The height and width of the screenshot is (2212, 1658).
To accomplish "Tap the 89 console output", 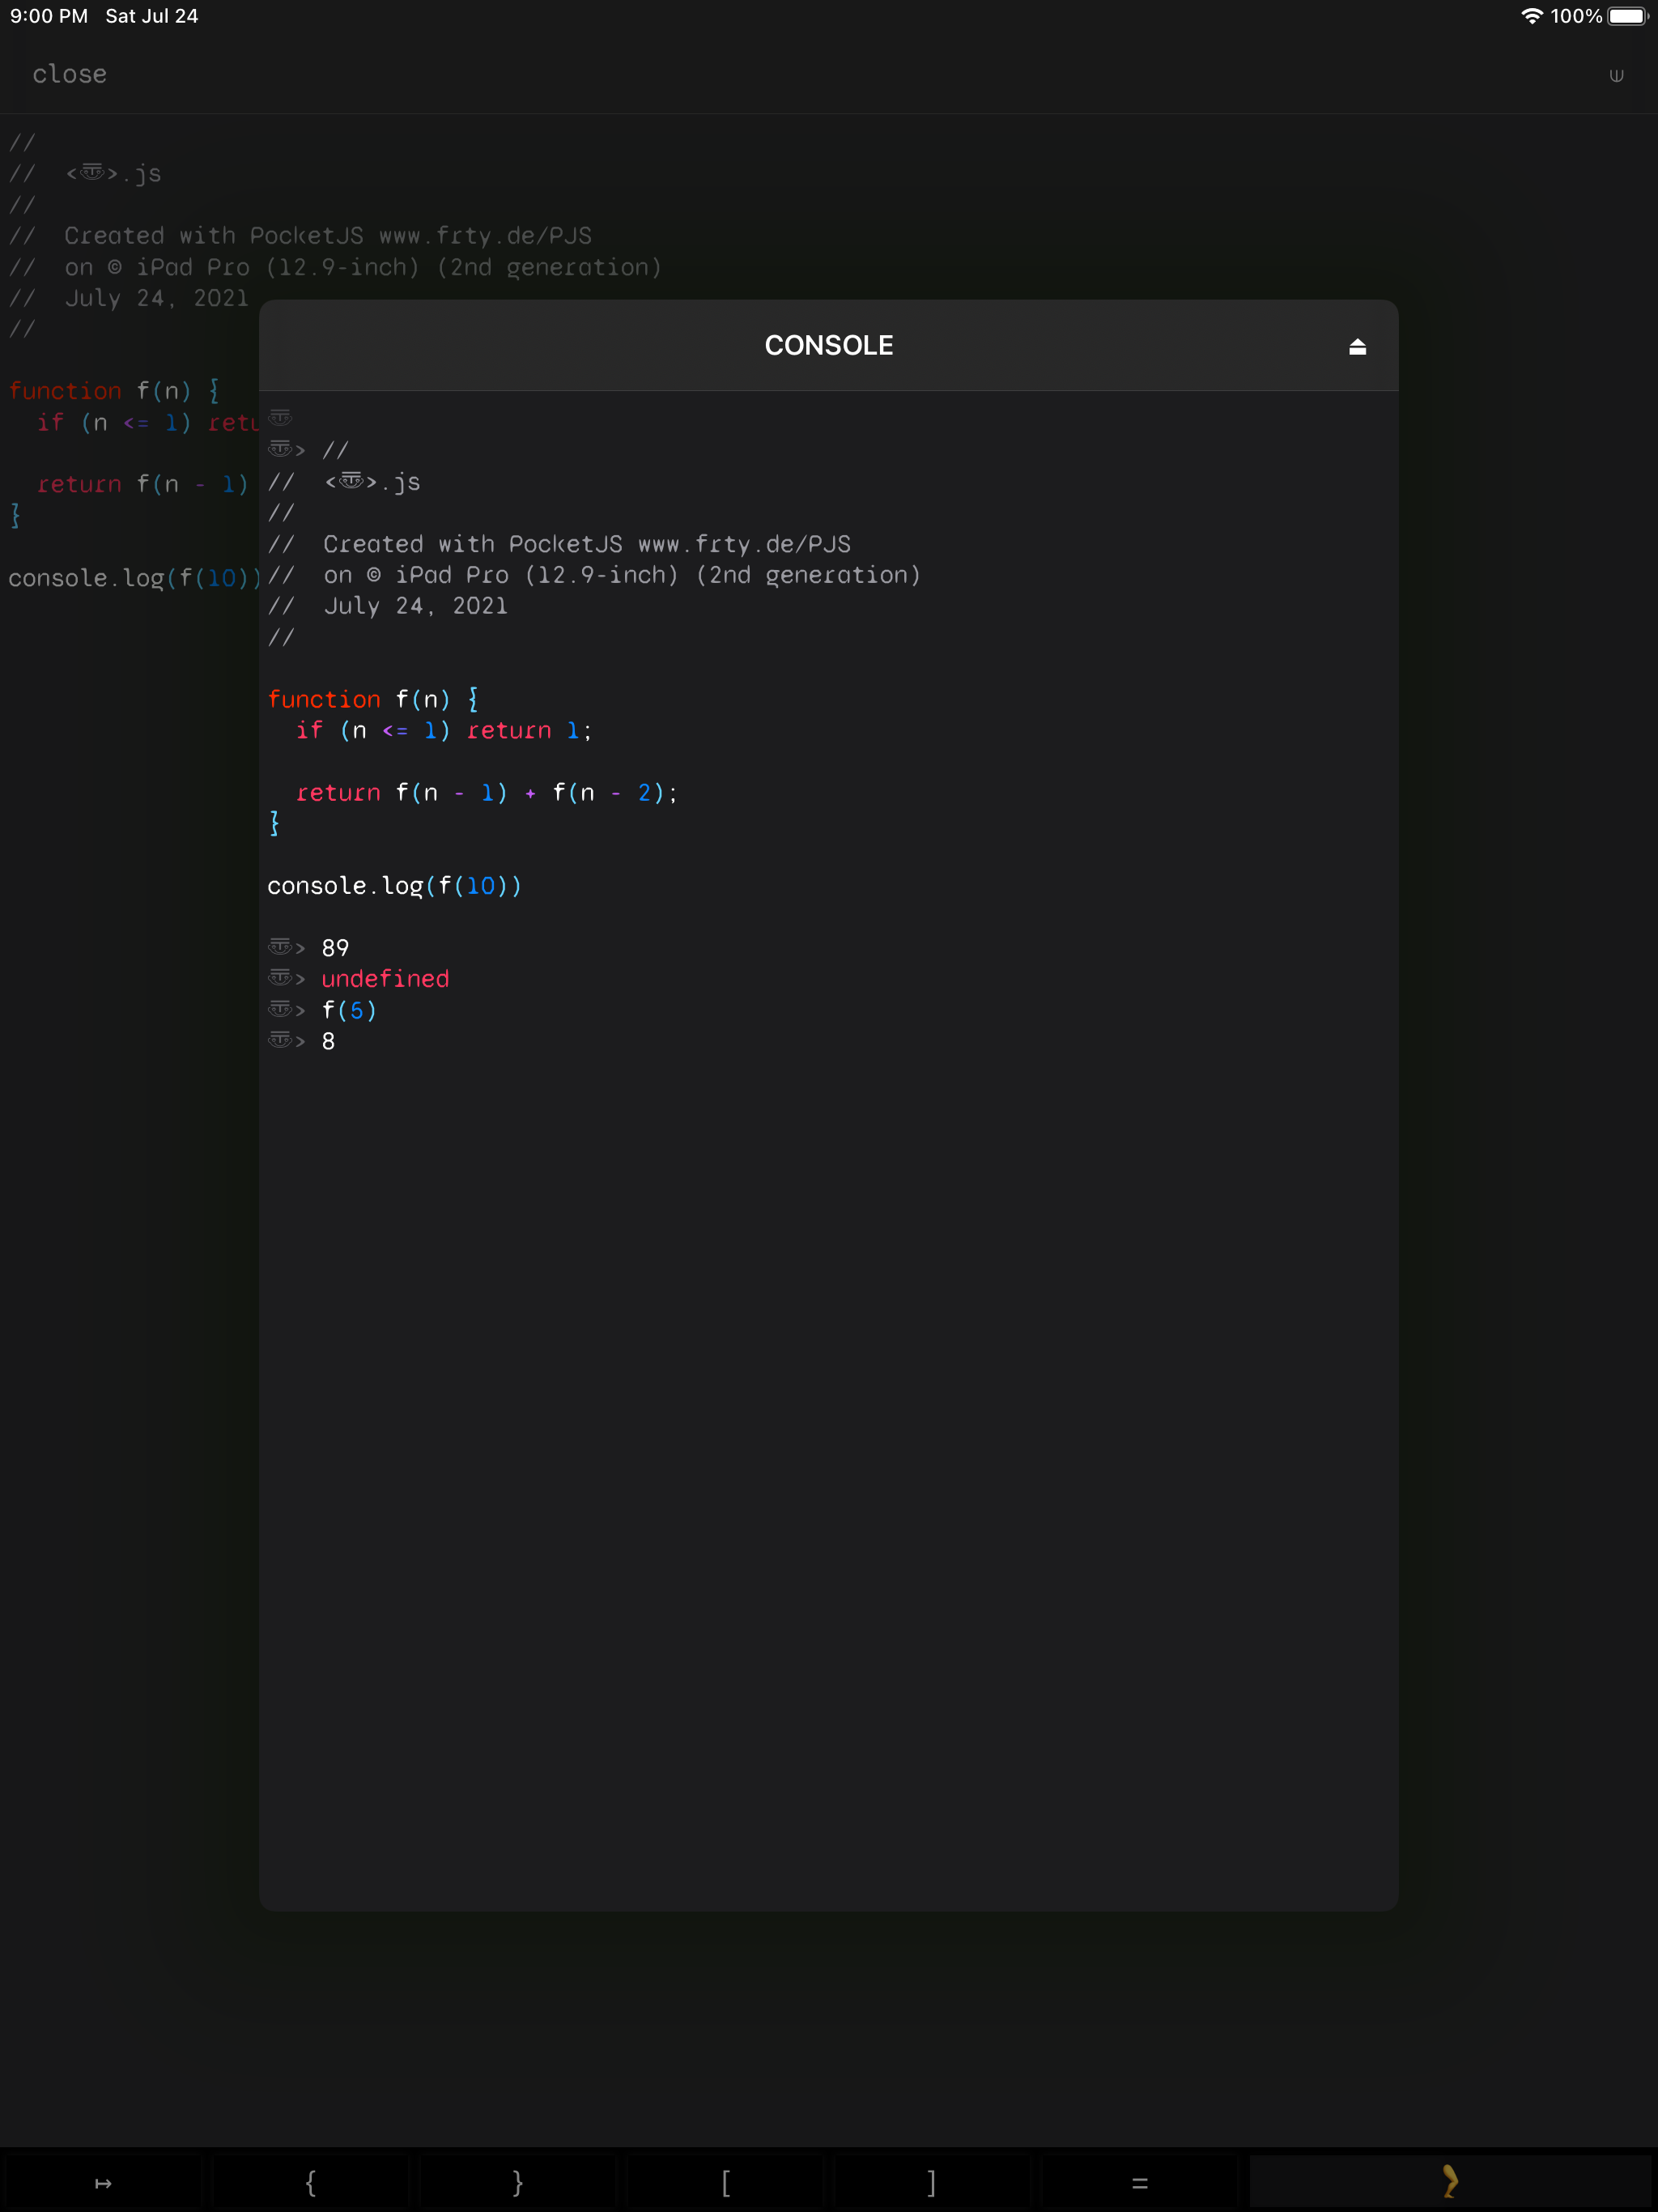I will (x=335, y=947).
